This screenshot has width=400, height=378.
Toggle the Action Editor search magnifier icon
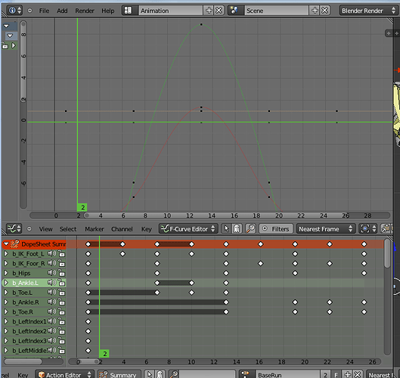[174, 374]
